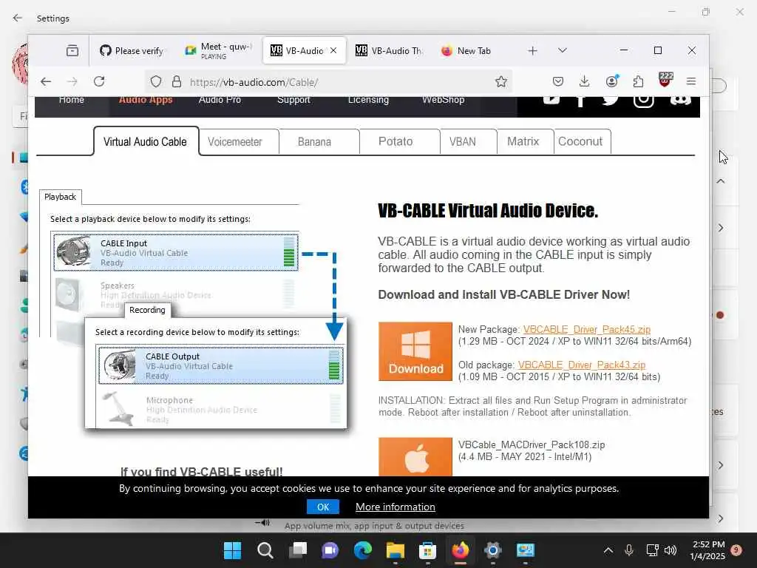List all tabs dropdown
This screenshot has height=568, width=757.
click(x=563, y=50)
